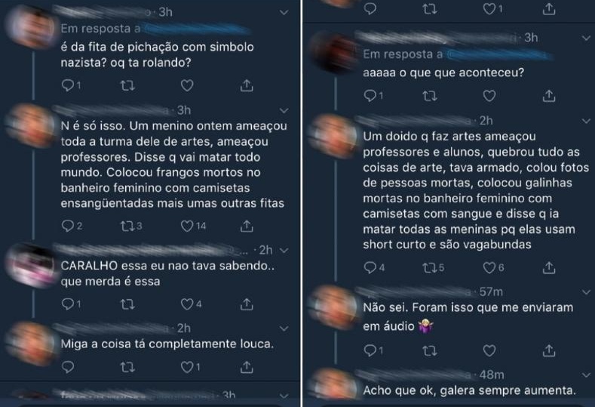Share the 'Miga a coisa tá completamente louca' tweet
This screenshot has height=407, width=595.
247,367
